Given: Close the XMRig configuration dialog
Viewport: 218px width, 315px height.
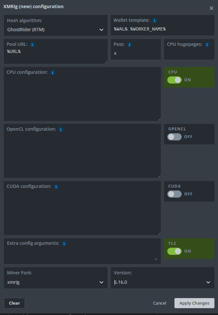Looking at the screenshot, I should 212,8.
